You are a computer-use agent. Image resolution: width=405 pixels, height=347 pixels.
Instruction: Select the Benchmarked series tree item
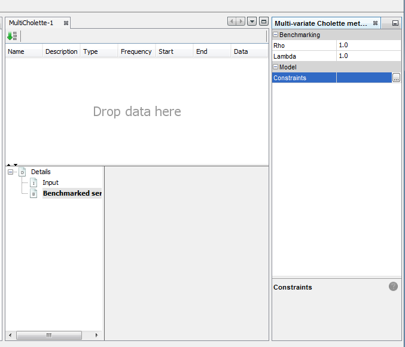pos(72,193)
